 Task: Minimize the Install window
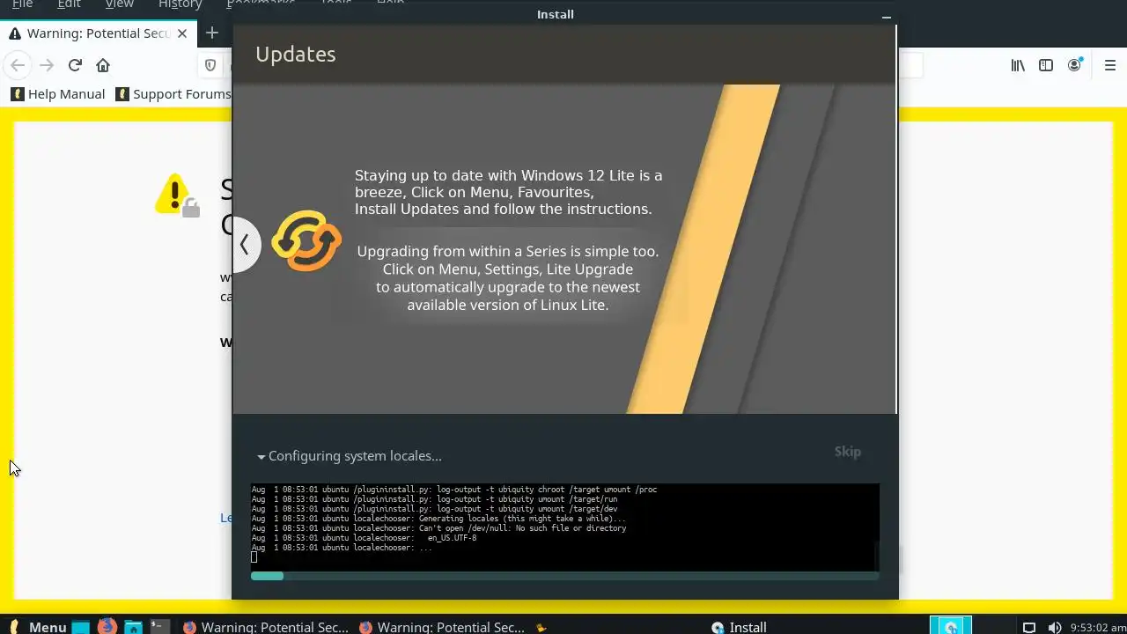pos(887,16)
